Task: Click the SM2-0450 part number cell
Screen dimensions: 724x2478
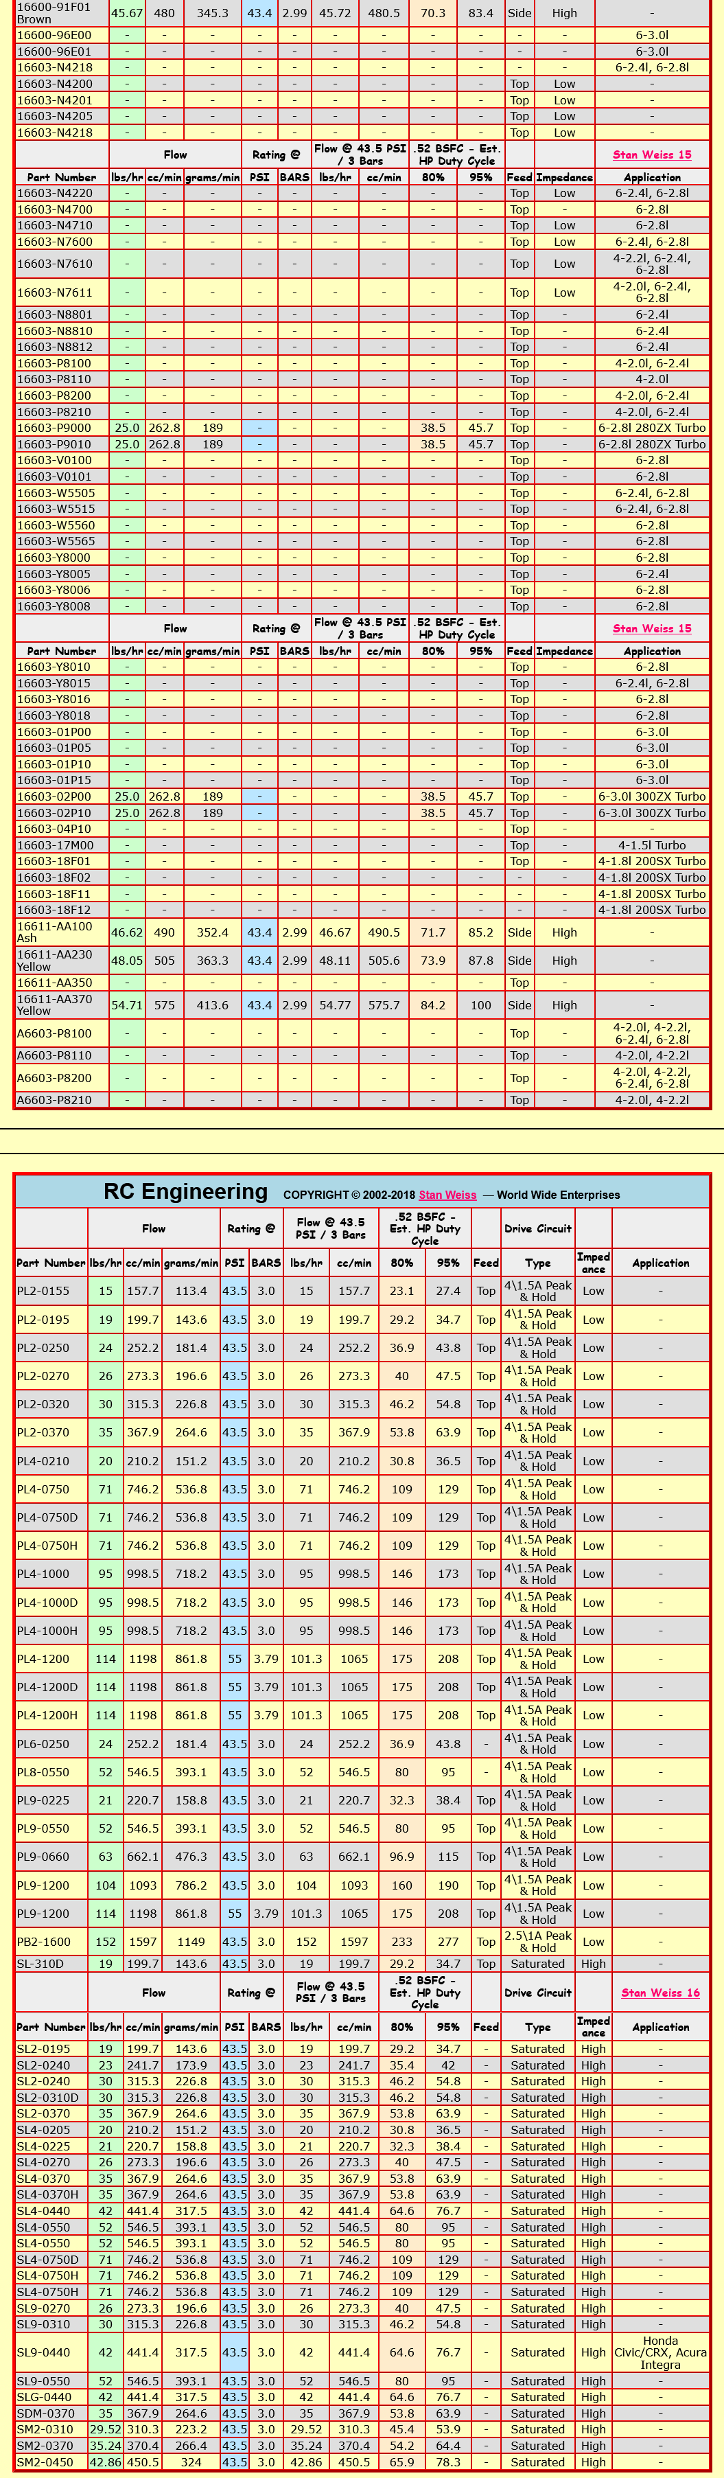Action: point(45,2462)
